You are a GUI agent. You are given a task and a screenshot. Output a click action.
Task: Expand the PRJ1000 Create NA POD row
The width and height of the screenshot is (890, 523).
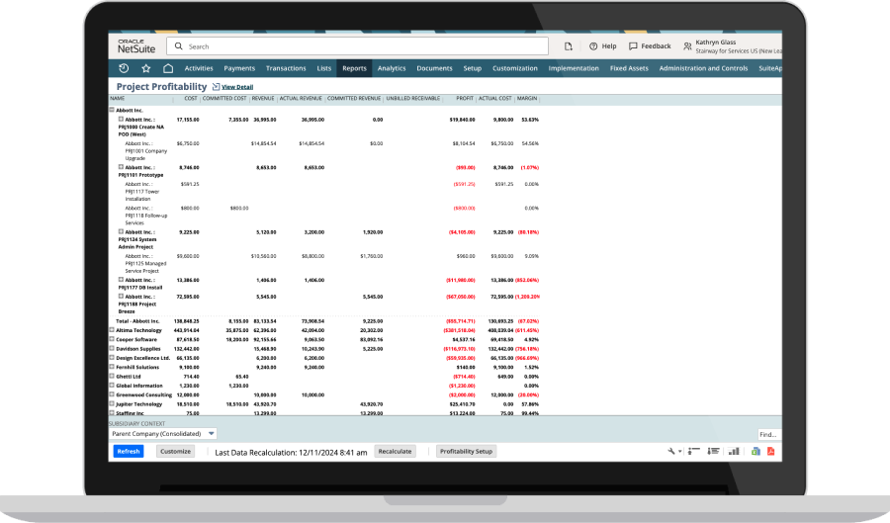point(121,119)
